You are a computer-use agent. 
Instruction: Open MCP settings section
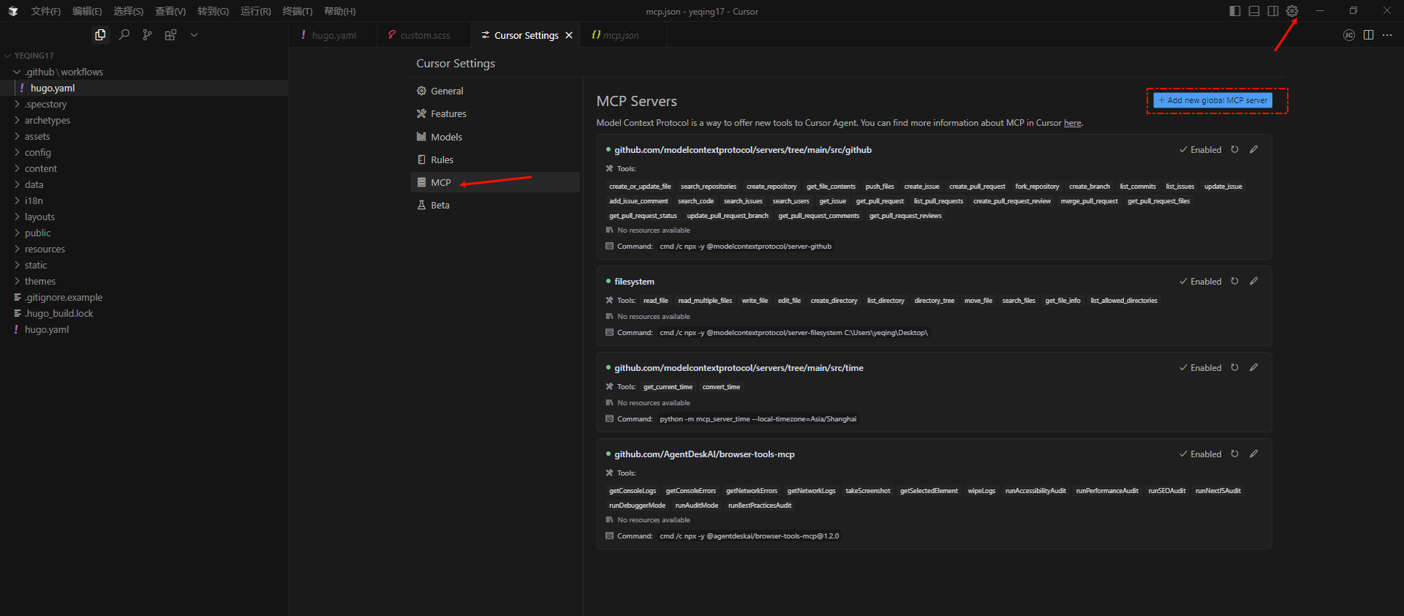click(495, 182)
